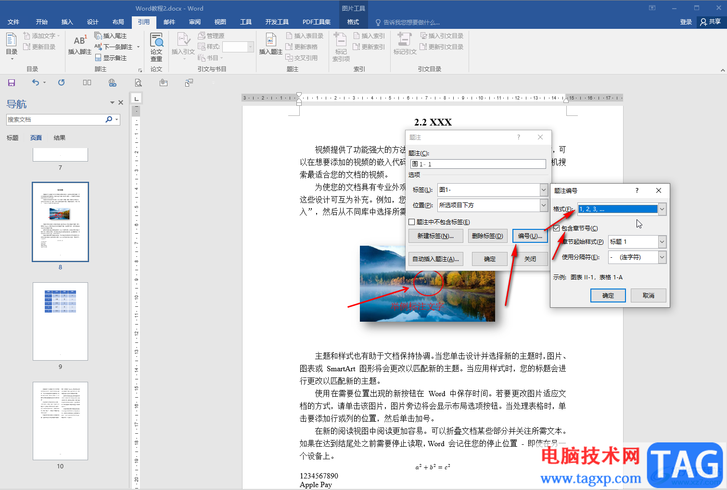Click 确定 in 题注编号 dialog
Image resolution: width=727 pixels, height=490 pixels.
point(608,296)
